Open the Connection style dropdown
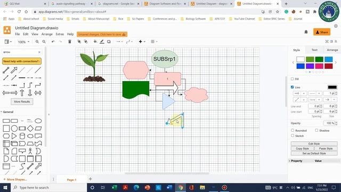This screenshot has height=192, width=341. point(119,42)
